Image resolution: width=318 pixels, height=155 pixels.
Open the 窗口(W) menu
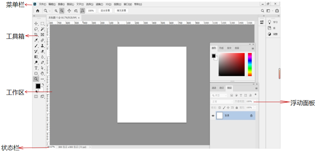128,4
